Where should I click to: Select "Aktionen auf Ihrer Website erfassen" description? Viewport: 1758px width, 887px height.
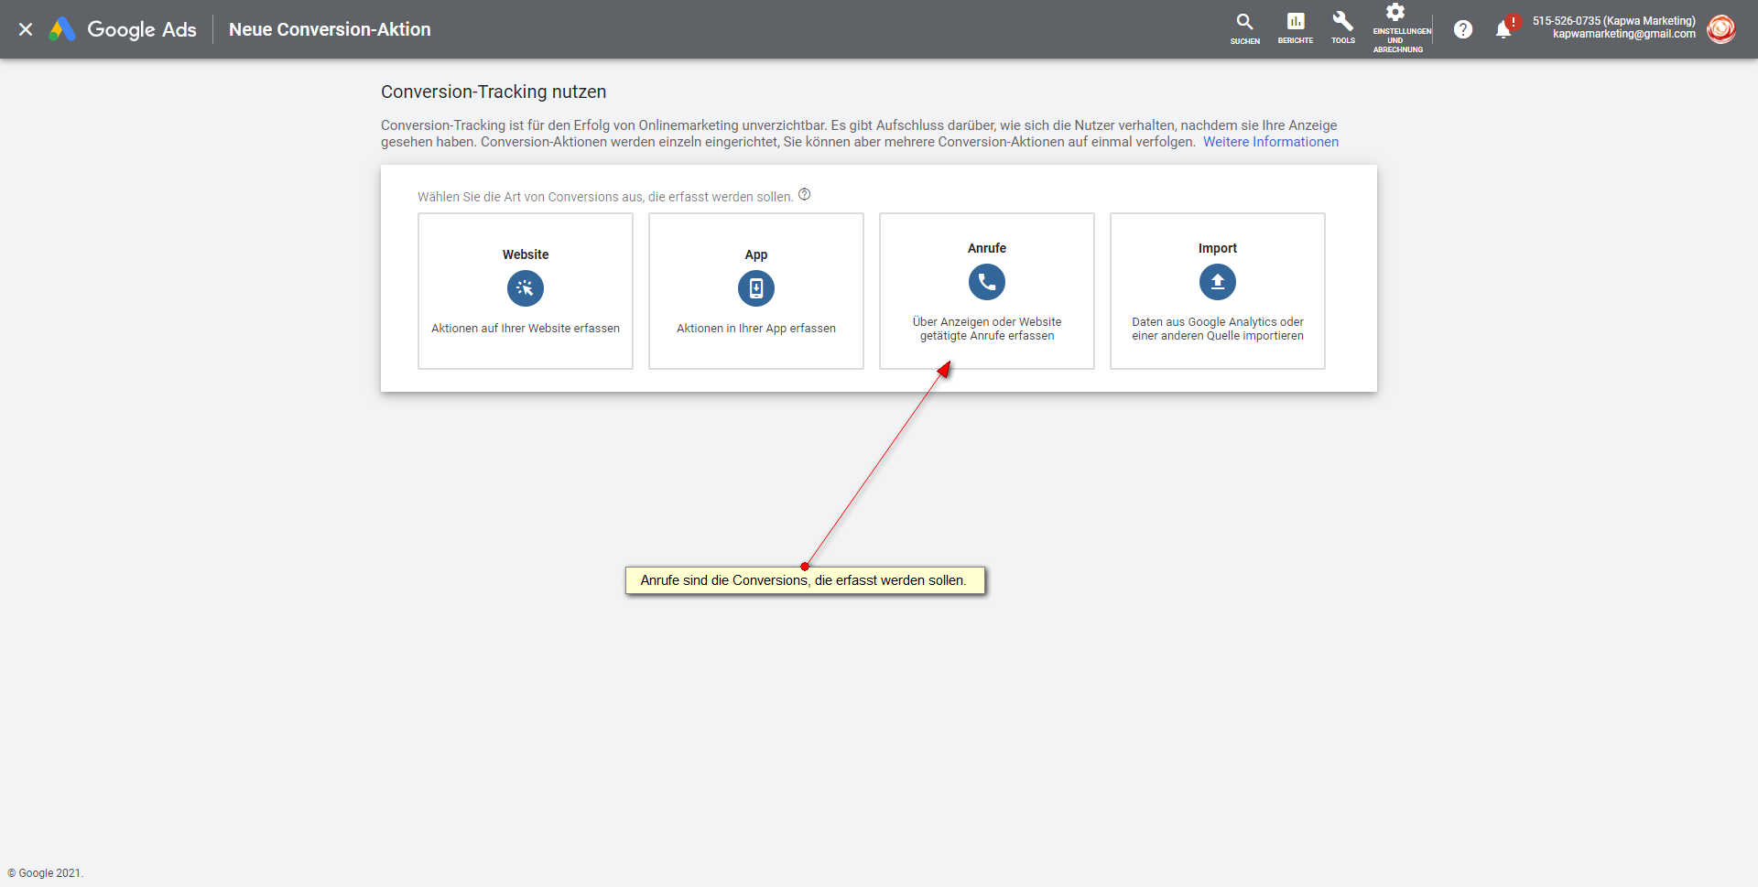(526, 329)
